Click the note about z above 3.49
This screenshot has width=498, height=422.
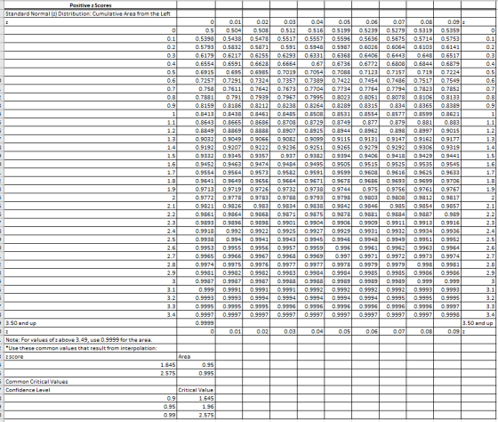91,339
